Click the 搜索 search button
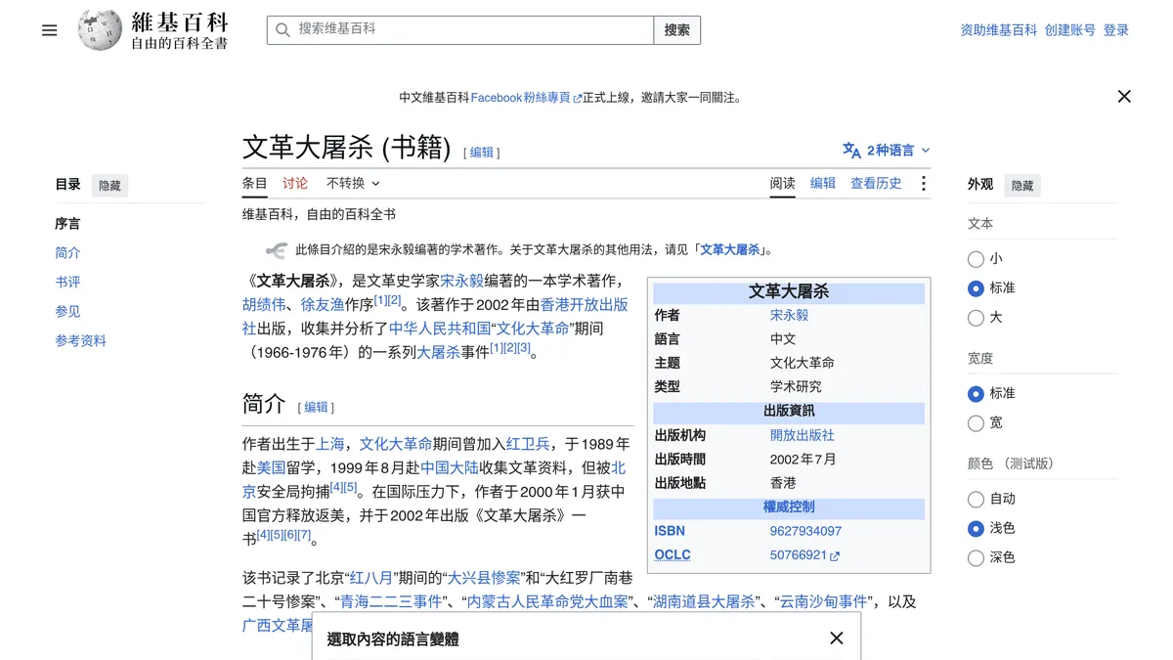1173x660 pixels. coord(676,30)
